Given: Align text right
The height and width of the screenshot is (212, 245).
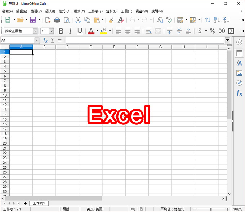Looking at the screenshot, I should [x=137, y=31].
